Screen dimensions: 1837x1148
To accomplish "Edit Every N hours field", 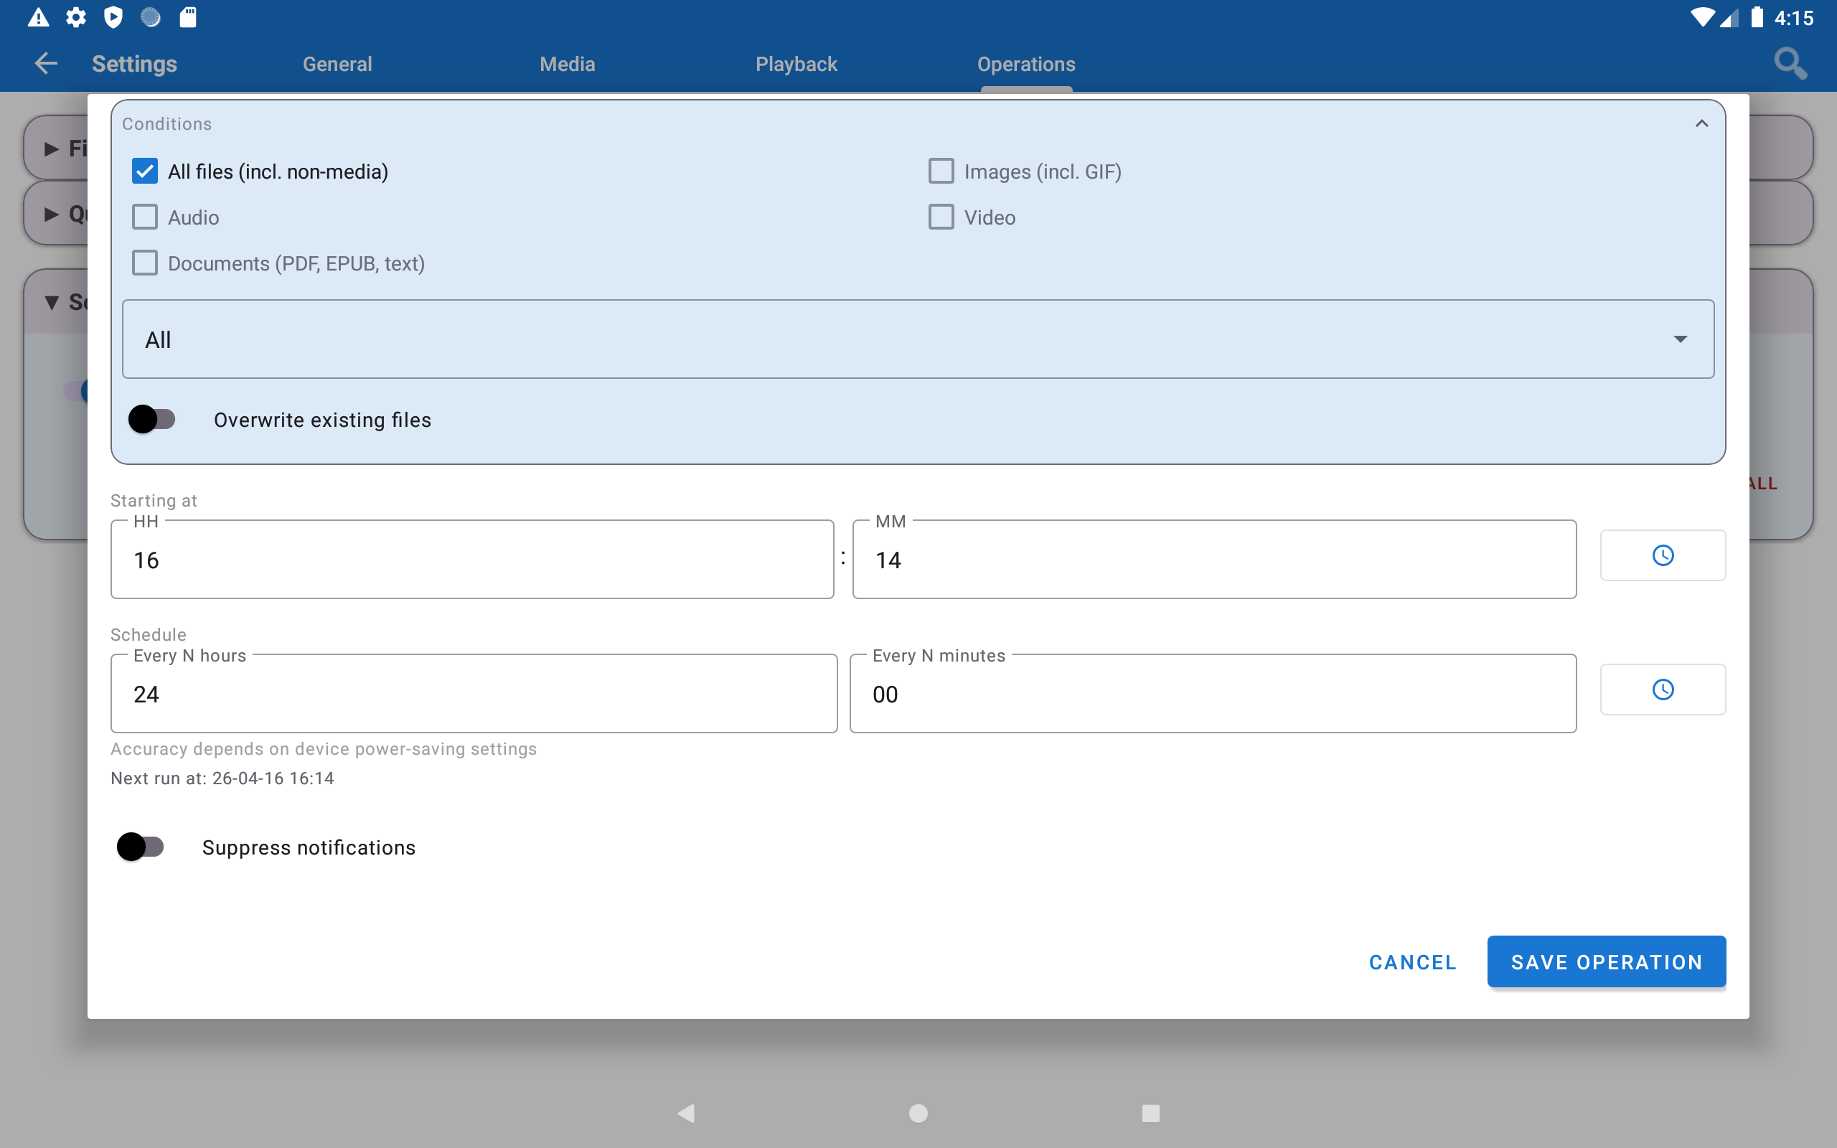I will pyautogui.click(x=474, y=693).
